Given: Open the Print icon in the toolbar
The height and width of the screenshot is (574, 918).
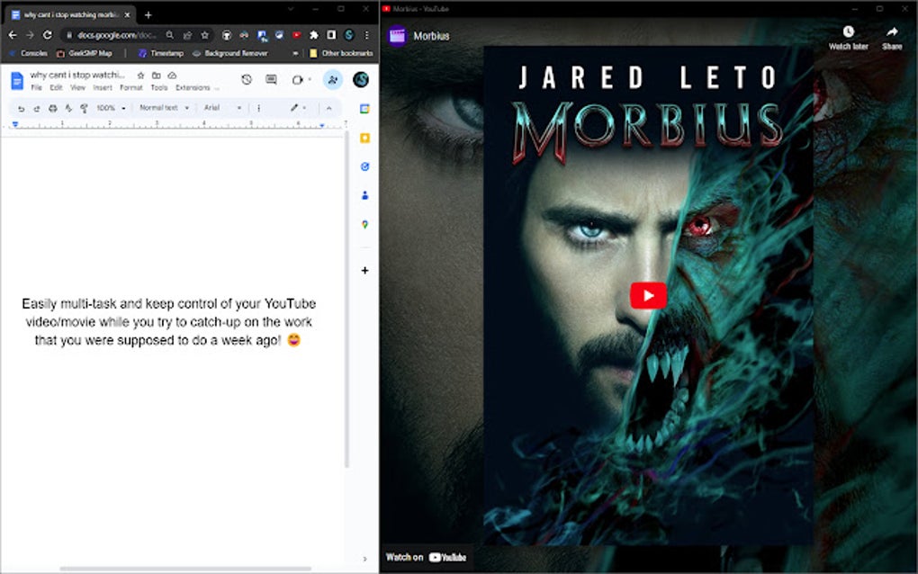Looking at the screenshot, I should pyautogui.click(x=52, y=107).
